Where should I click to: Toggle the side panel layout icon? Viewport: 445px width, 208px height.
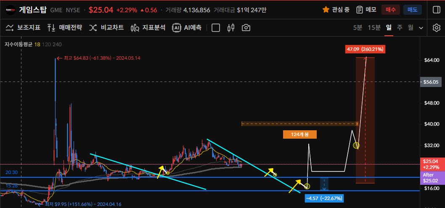click(x=436, y=10)
